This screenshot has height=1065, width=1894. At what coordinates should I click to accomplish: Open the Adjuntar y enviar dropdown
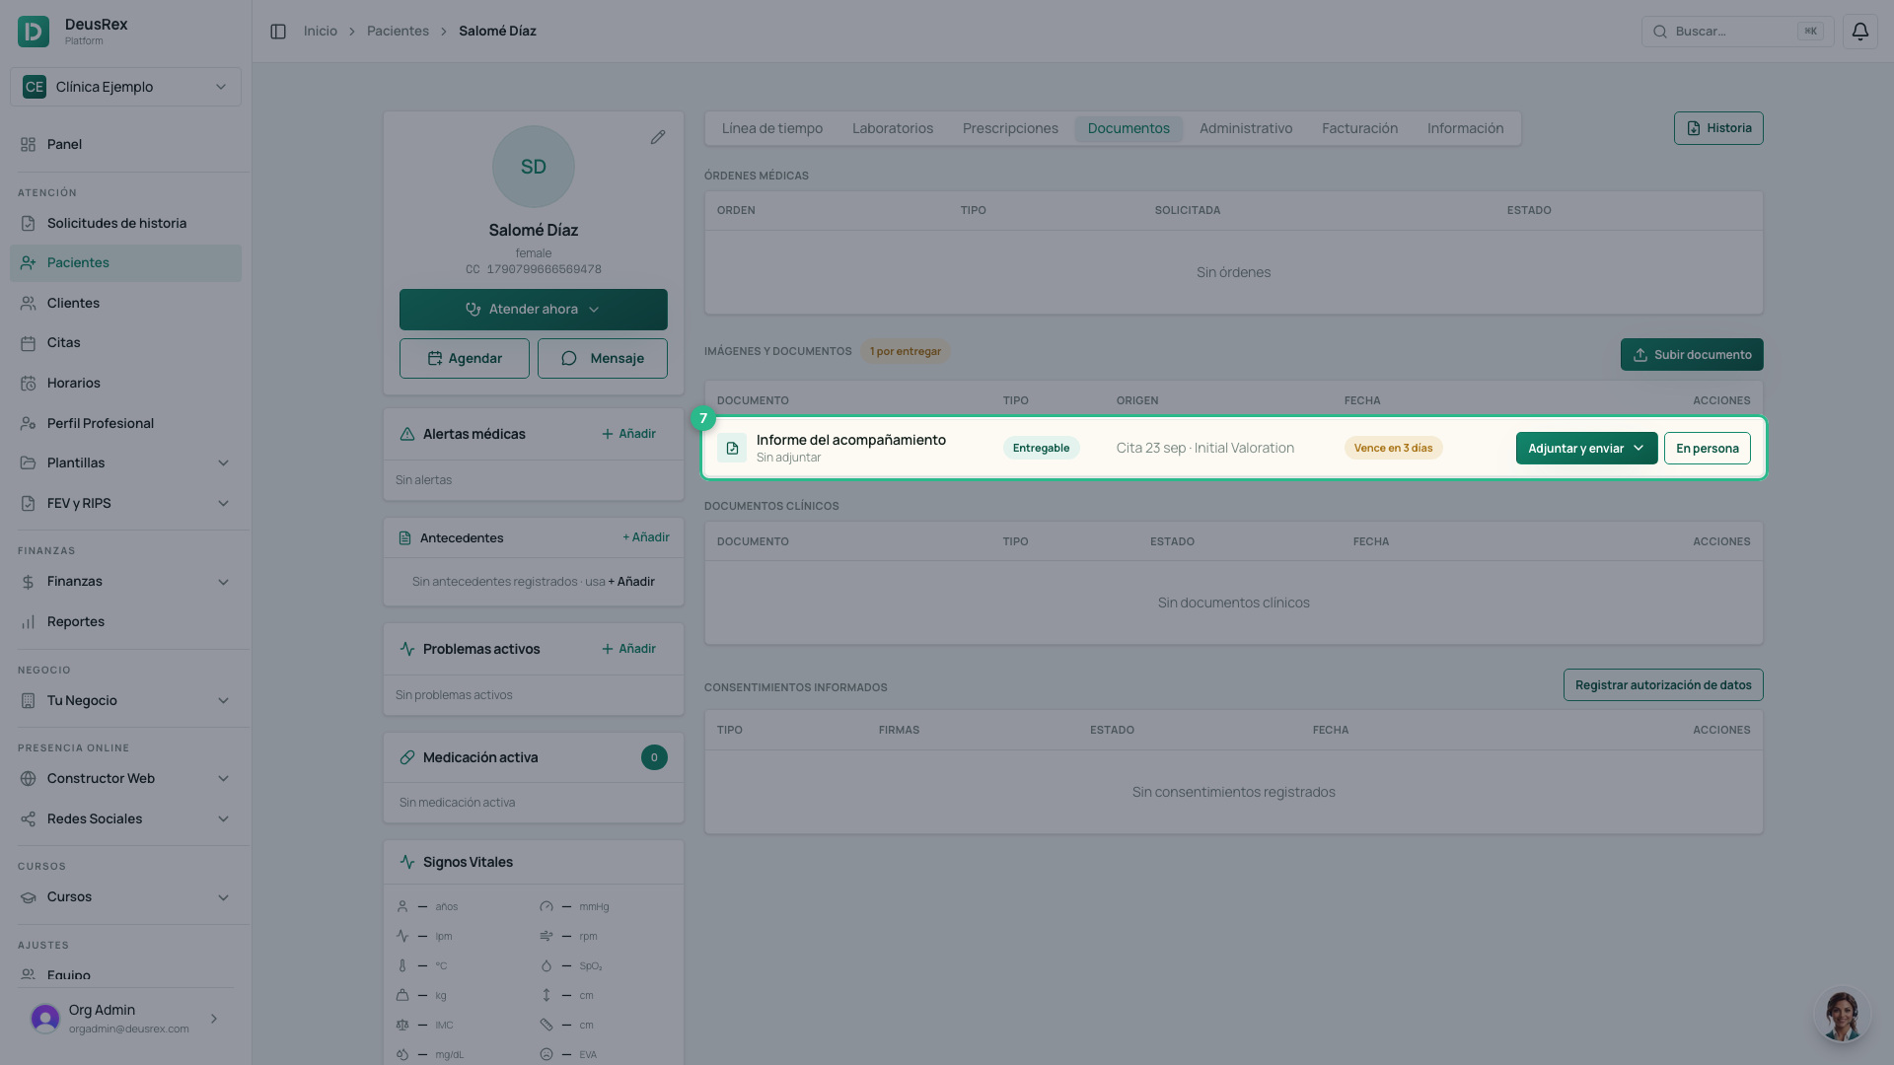[x=1586, y=448]
